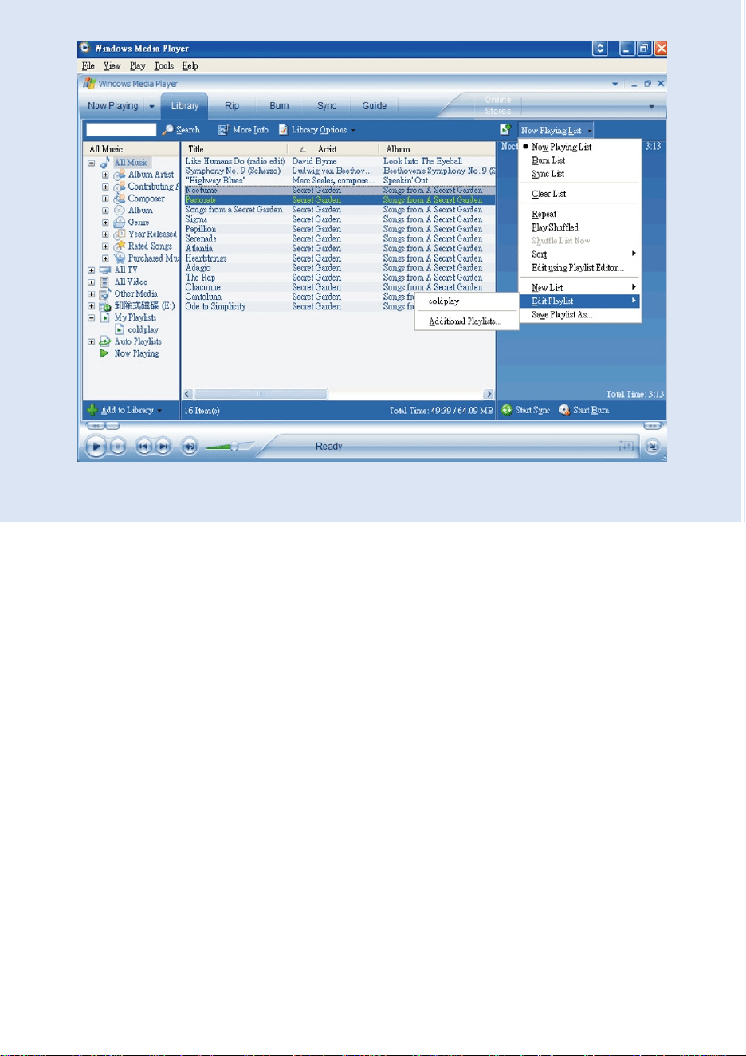Collapse the All Music tree node
The height and width of the screenshot is (1056, 746).
92,163
